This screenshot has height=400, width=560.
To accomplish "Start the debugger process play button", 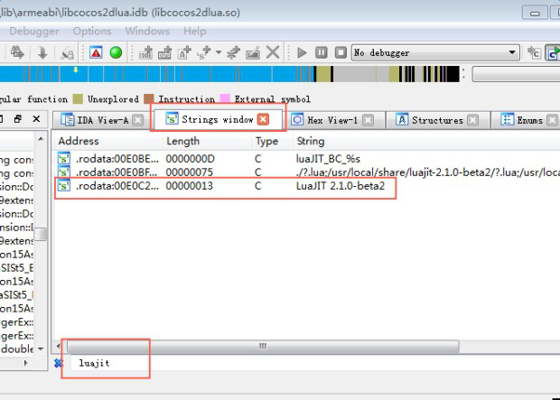I will point(302,53).
